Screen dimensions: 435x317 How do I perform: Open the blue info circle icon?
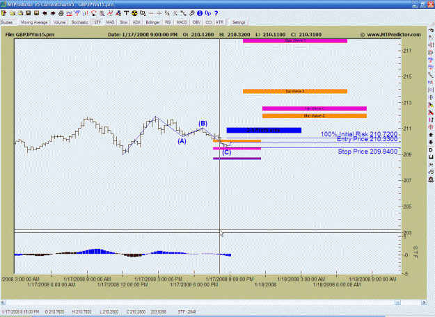point(200,13)
